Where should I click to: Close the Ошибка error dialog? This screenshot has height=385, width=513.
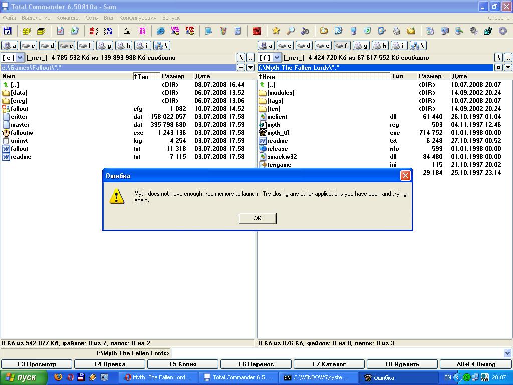(405, 176)
